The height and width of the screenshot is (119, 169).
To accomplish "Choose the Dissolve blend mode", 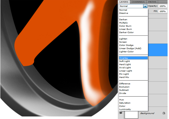I will click(x=124, y=13).
